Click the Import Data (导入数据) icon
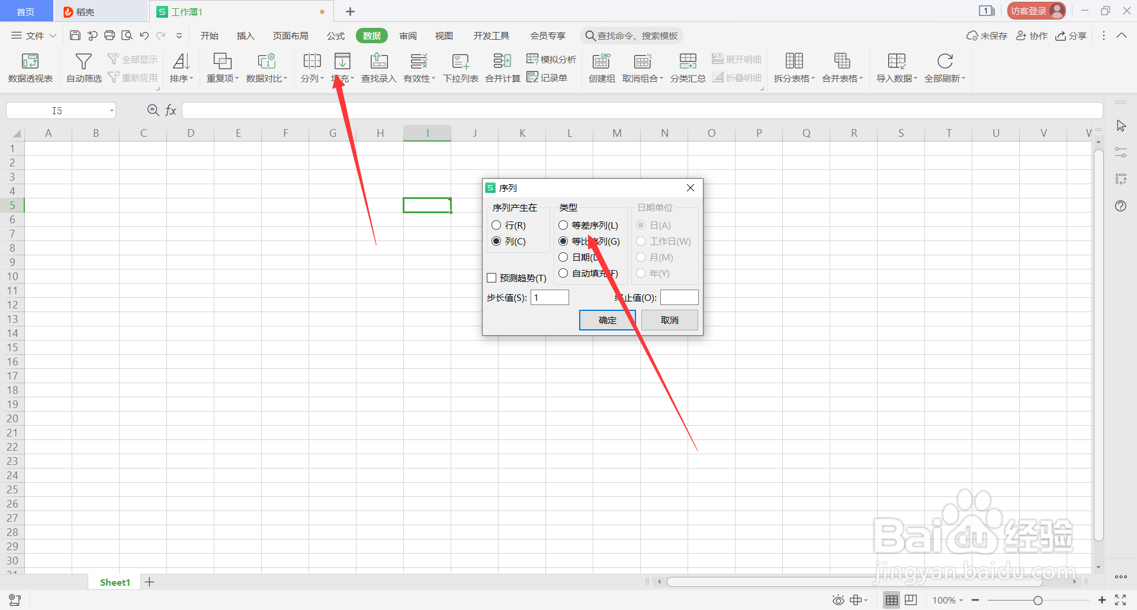The image size is (1137, 610). 897,68
